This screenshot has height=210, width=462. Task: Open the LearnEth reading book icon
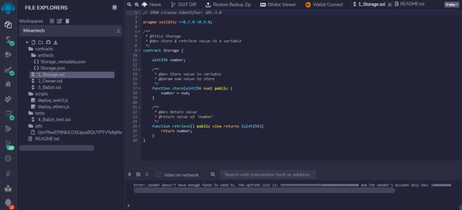[8, 188]
